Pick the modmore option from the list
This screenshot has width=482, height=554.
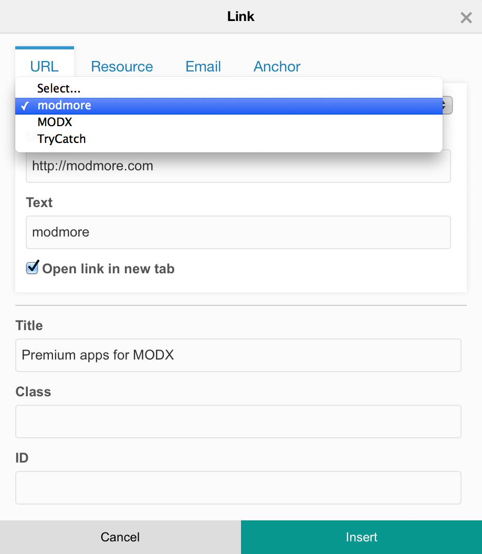pos(228,106)
